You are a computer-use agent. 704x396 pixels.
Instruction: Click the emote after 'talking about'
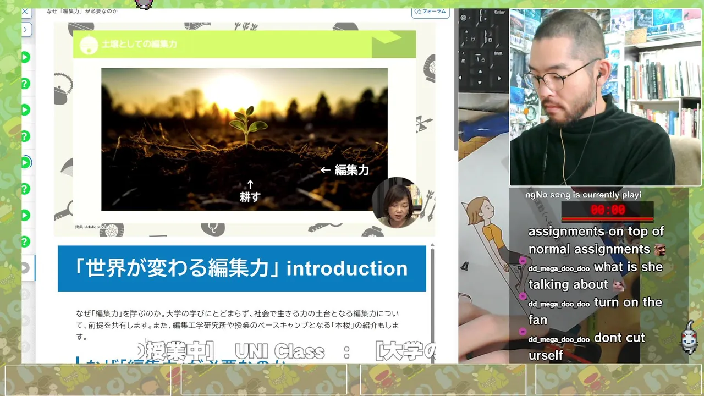tap(619, 285)
